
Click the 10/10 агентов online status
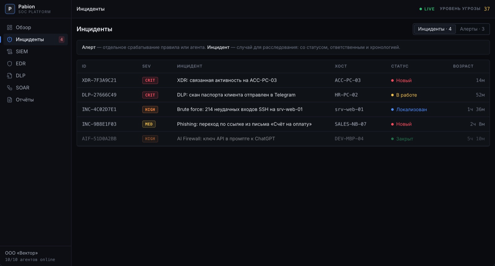(30, 260)
